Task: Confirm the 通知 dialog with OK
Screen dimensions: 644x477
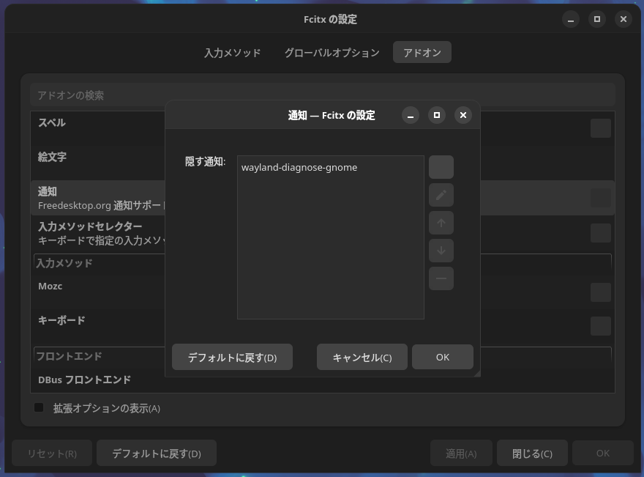Action: click(442, 358)
